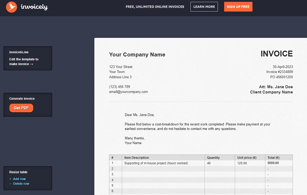Image resolution: width=307 pixels, height=195 pixels.
Task: Edit Att: Ms. Jane Doe line
Action: [276, 87]
